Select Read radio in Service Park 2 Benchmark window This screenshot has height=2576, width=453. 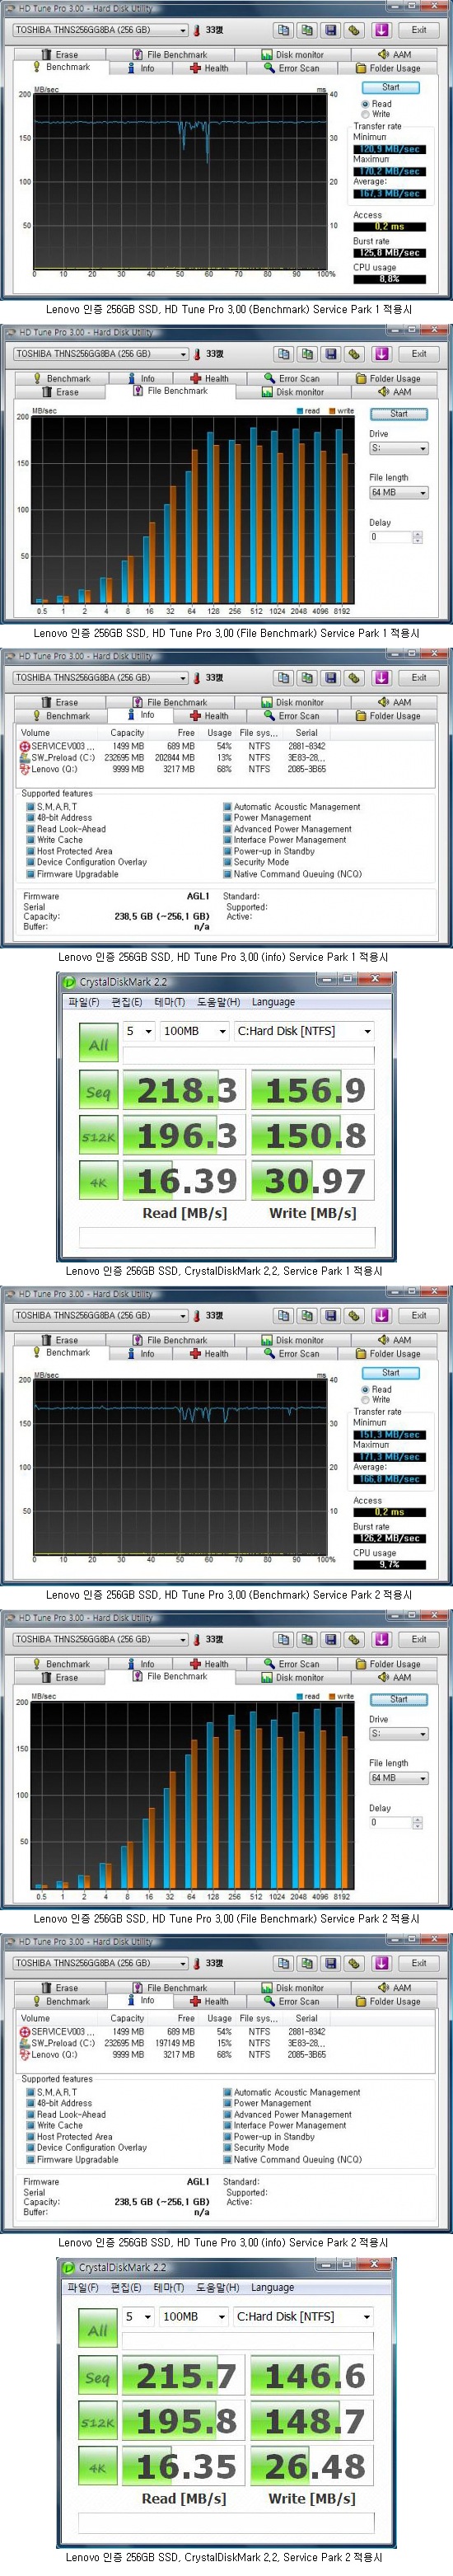pos(365,1390)
